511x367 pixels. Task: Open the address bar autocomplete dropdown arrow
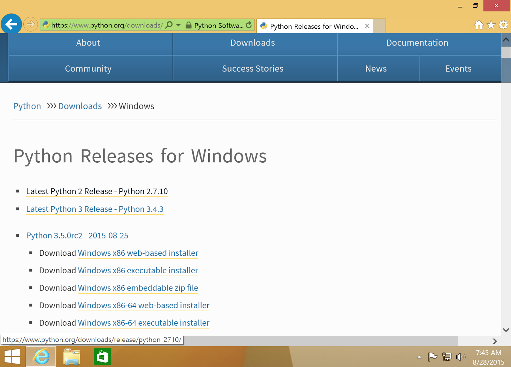[179, 25]
